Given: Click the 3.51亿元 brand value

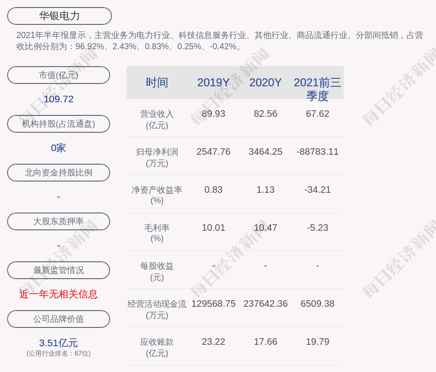Looking at the screenshot, I should click(x=59, y=343).
